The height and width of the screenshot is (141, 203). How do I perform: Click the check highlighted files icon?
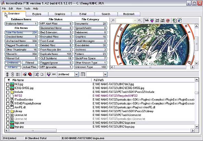(18, 74)
